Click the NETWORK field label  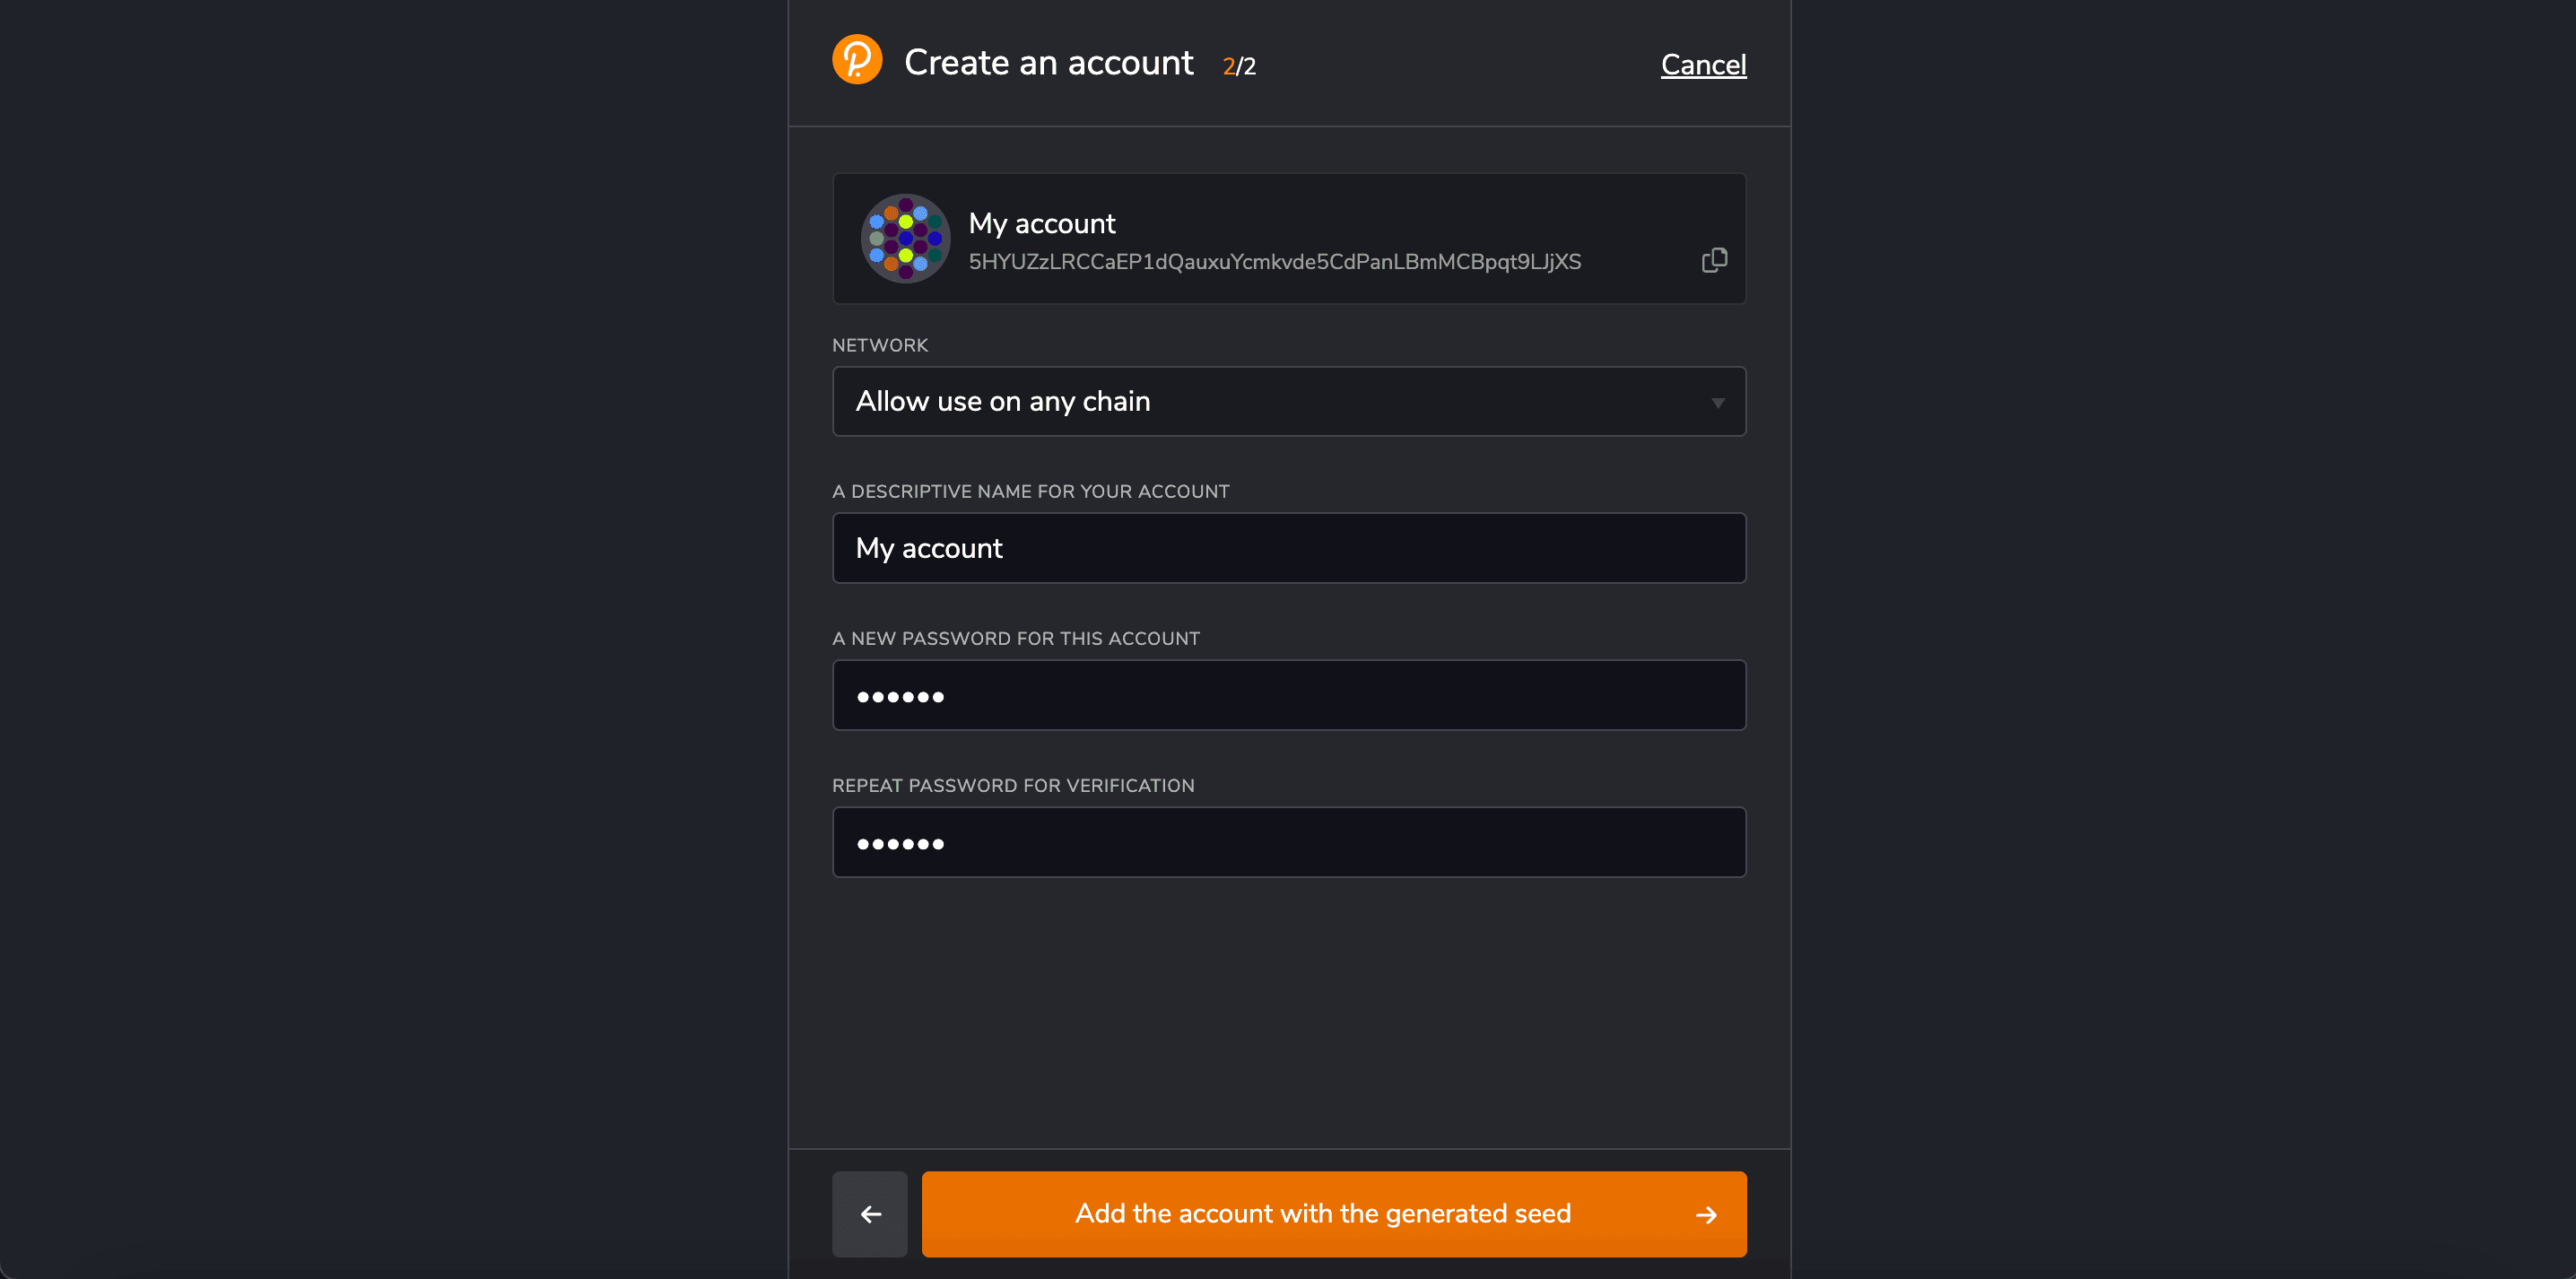point(880,345)
